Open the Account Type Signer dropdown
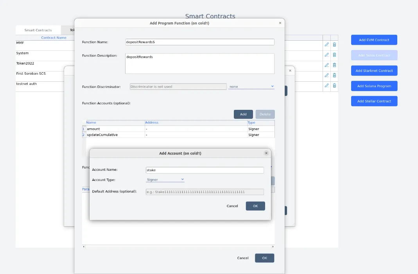This screenshot has height=274, width=418. [x=165, y=180]
